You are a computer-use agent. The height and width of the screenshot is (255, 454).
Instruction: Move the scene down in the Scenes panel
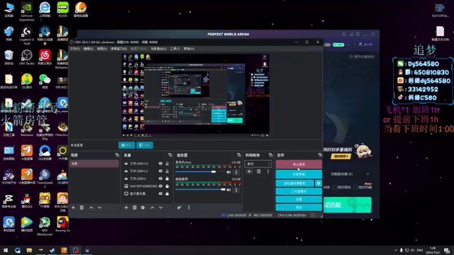(x=100, y=207)
